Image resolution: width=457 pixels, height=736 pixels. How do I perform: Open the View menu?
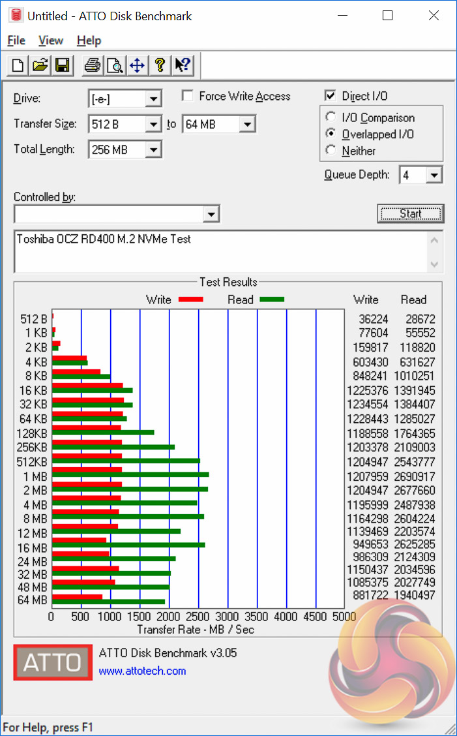(x=51, y=41)
